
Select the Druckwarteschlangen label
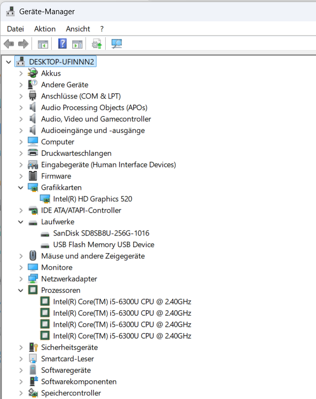(76, 153)
